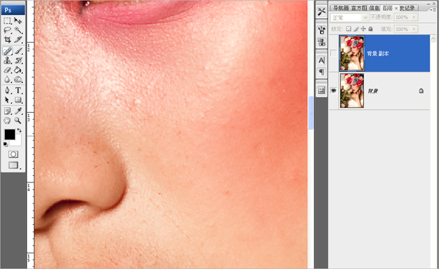Click the 背景 副本 layer thumbnail
The height and width of the screenshot is (269, 439).
pos(352,53)
